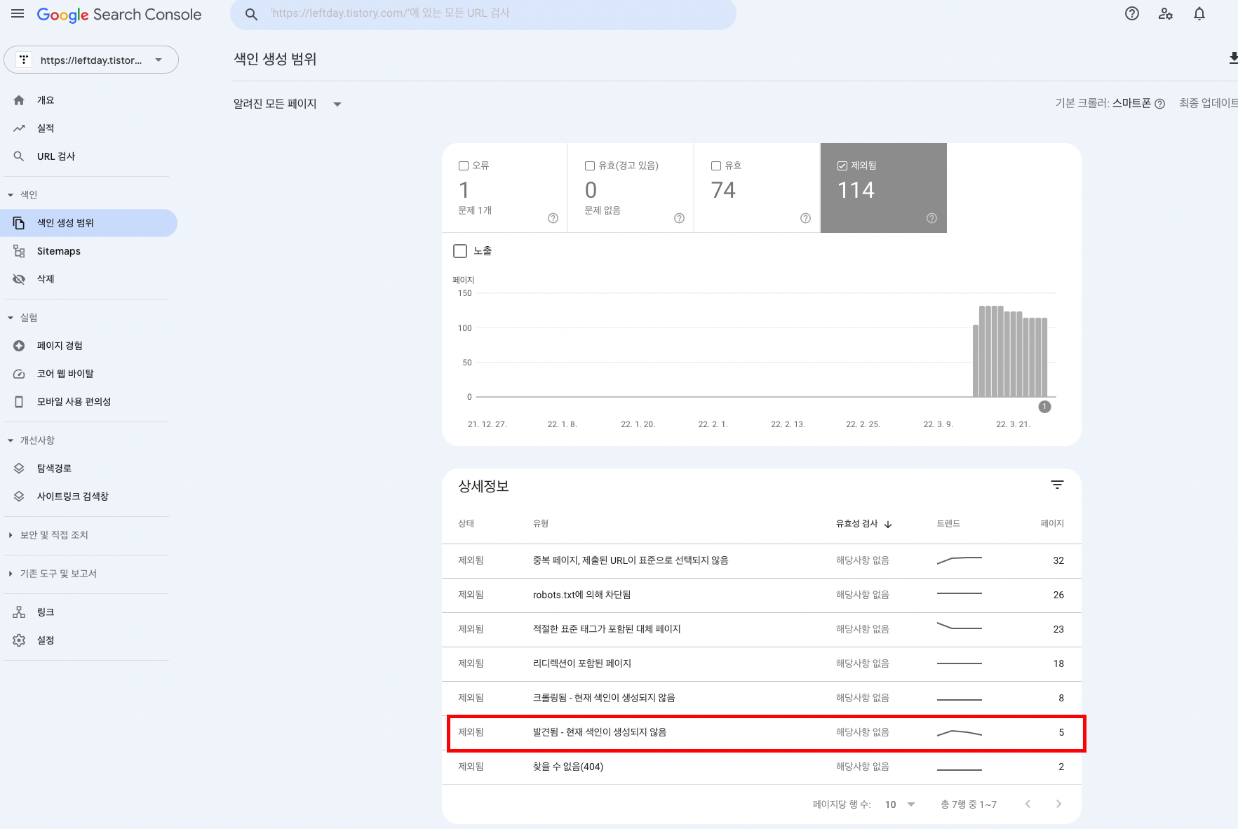The image size is (1238, 829).
Task: Open the notifications bell
Action: tap(1199, 14)
